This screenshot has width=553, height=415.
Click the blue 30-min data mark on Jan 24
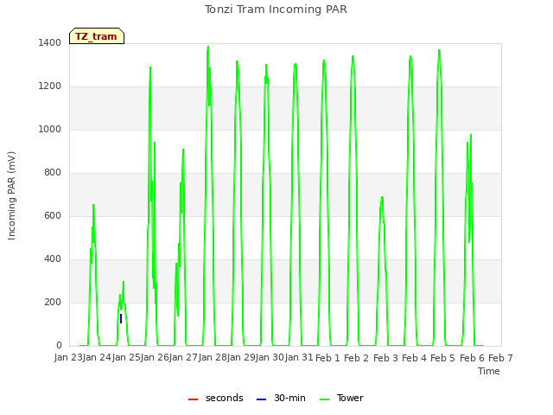(121, 319)
